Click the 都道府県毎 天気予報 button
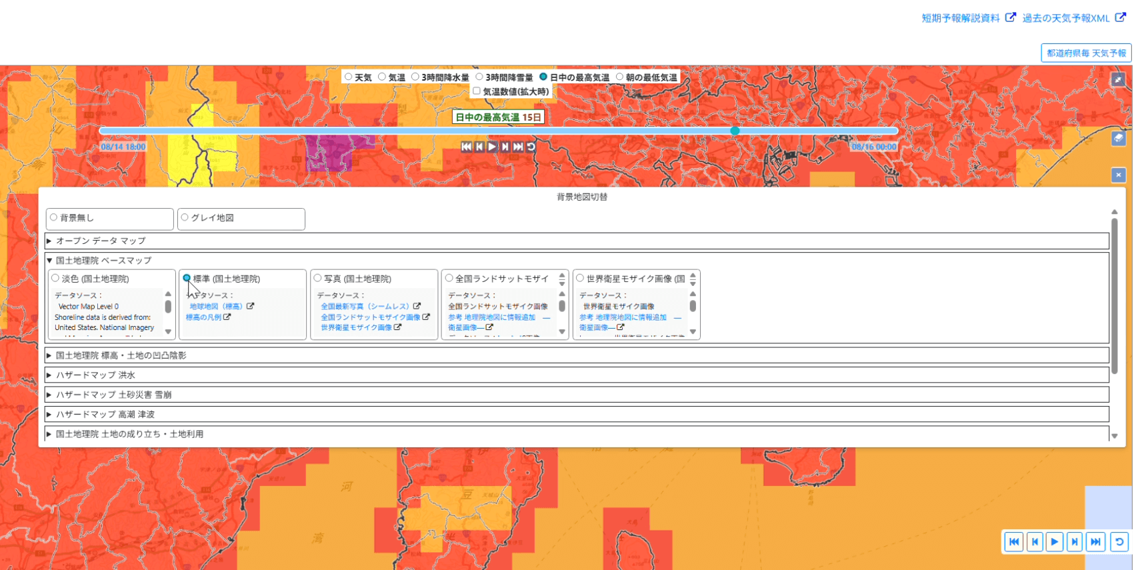Image resolution: width=1136 pixels, height=570 pixels. click(x=1085, y=53)
